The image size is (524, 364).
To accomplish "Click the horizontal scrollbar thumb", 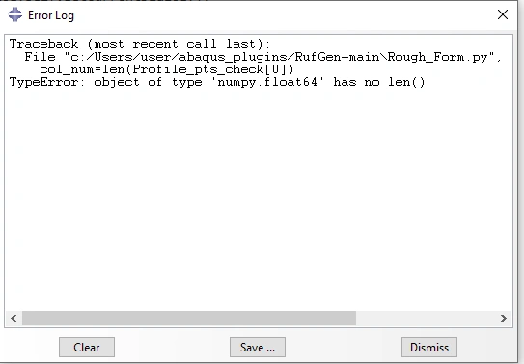I will 189,319.
